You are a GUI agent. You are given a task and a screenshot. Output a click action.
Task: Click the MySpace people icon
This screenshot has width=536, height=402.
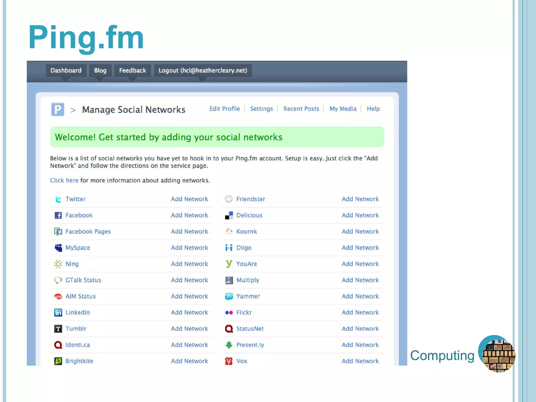[x=58, y=248]
